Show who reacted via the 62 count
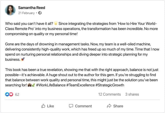Image resolution: width=165 pixels, height=113 pixels. point(17,94)
